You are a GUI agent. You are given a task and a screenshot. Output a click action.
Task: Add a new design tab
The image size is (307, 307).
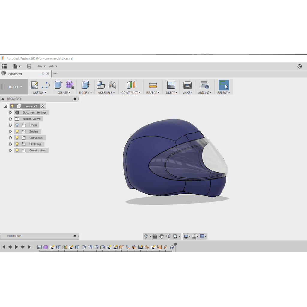click(55, 74)
